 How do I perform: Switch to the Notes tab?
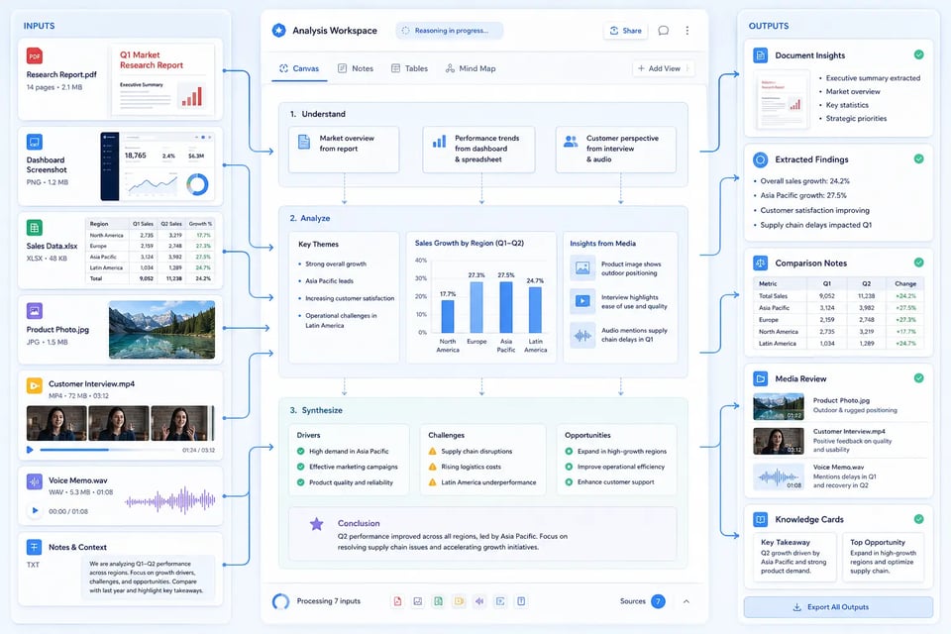[356, 68]
